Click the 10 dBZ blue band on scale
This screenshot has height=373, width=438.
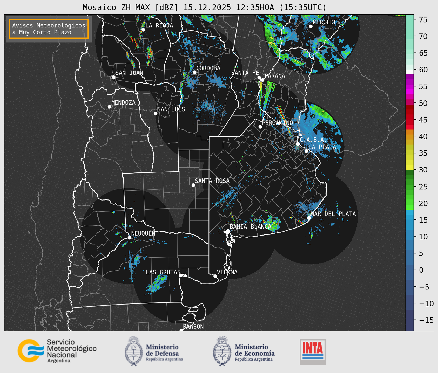(x=409, y=237)
